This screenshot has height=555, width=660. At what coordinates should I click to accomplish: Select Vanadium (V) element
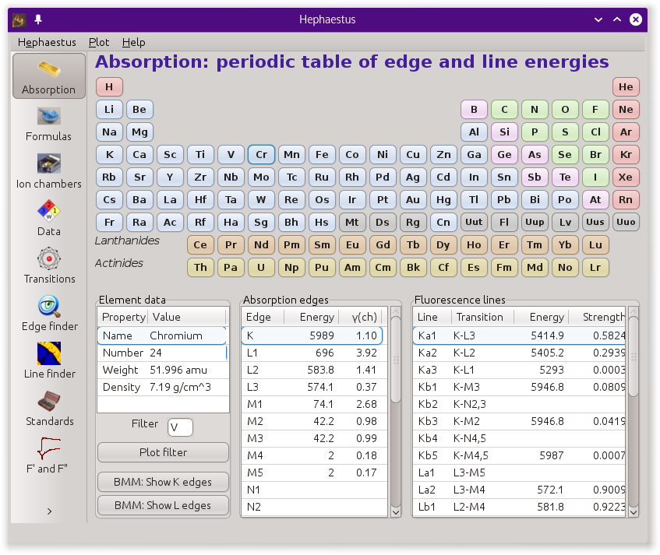(x=231, y=155)
